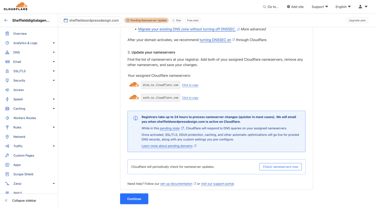This screenshot has width=375, height=207.
Task: Open the Overview page
Action: [x=20, y=33]
